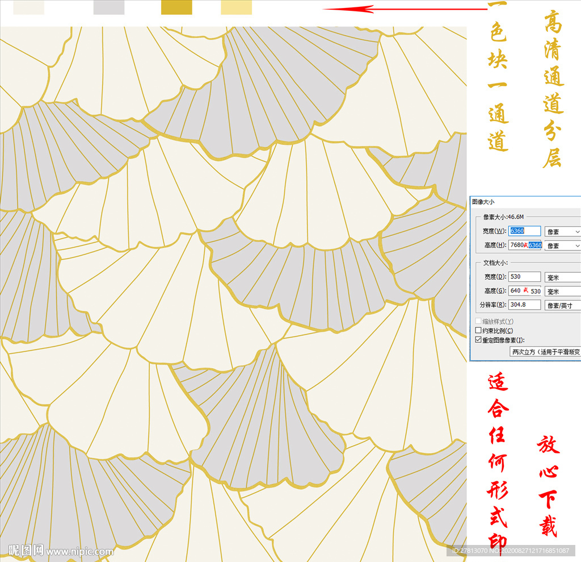Viewport: 581px width, 562px height.
Task: Select the light gray color swatch
Action: [108, 7]
